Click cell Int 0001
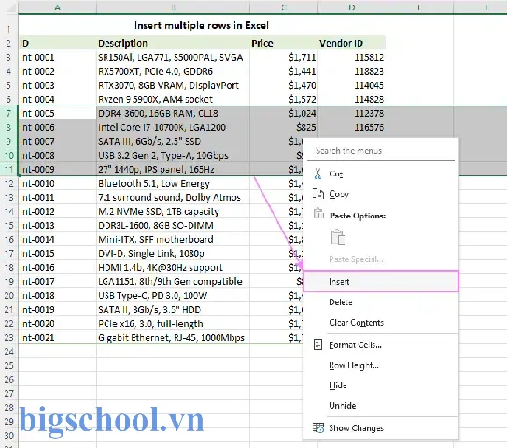The width and height of the screenshot is (507, 448). pos(57,57)
